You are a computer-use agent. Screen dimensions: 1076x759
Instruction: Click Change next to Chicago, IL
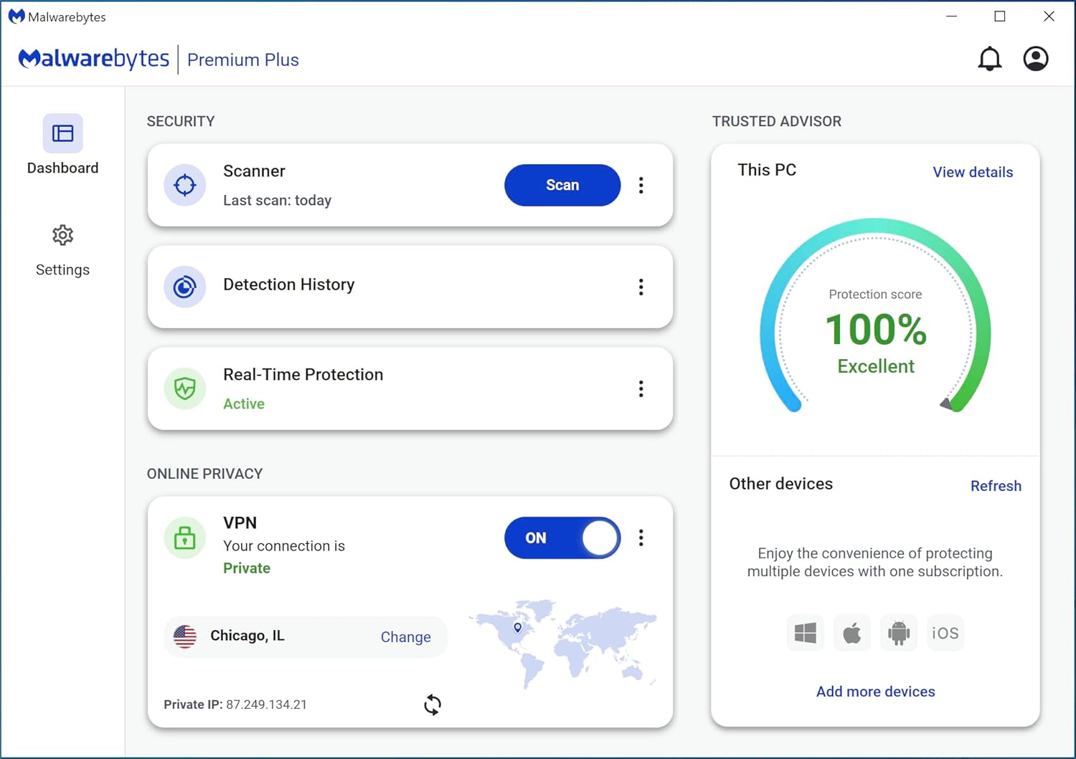405,637
